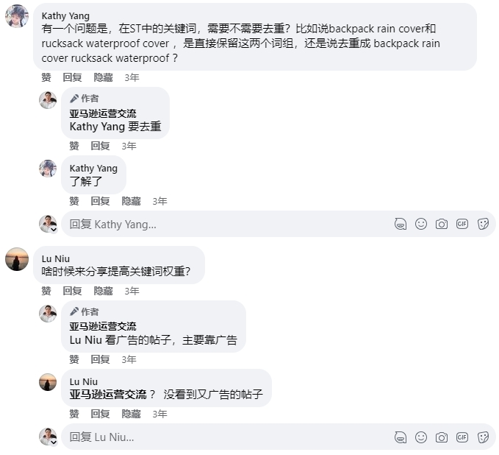Image resolution: width=499 pixels, height=455 pixels.
Task: Insert emoji in Lu Niu reply box
Action: [x=421, y=437]
